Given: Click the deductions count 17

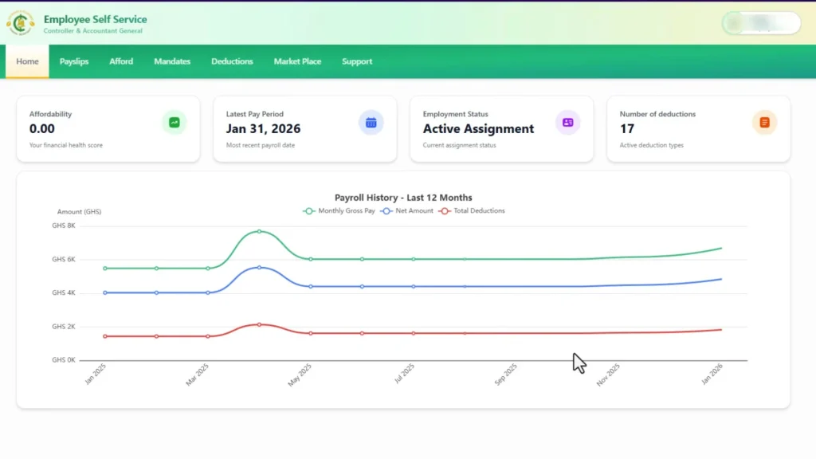Looking at the screenshot, I should point(627,128).
